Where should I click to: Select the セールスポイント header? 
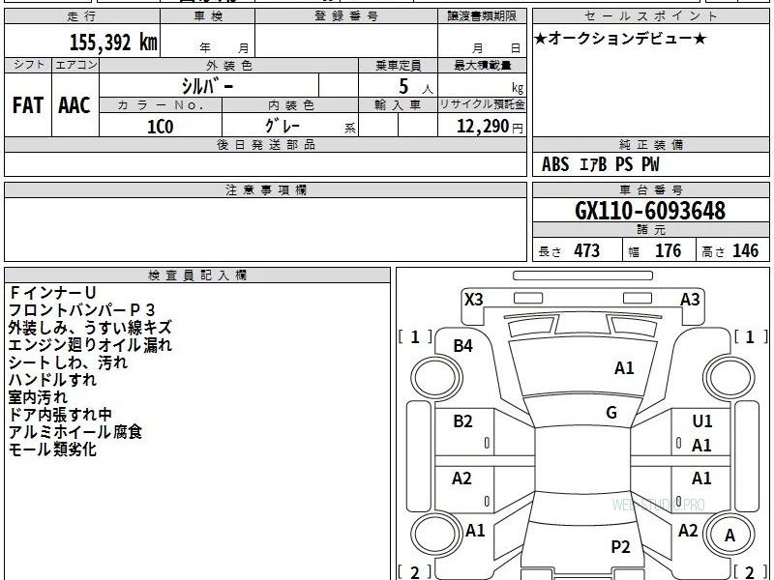(x=650, y=16)
